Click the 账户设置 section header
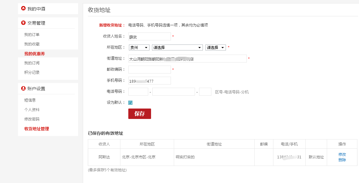359x183 pixels. (x=36, y=89)
